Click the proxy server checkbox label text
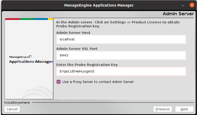This screenshot has width=197, height=115. click(98, 82)
